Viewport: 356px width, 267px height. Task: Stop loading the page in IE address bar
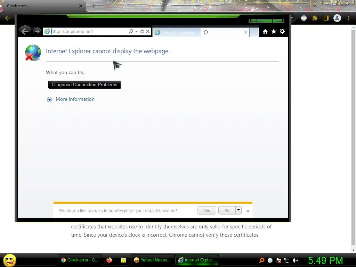click(148, 31)
